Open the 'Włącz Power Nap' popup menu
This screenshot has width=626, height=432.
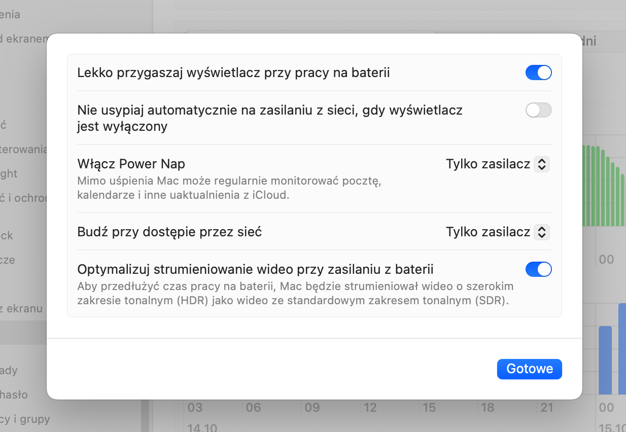pos(498,164)
